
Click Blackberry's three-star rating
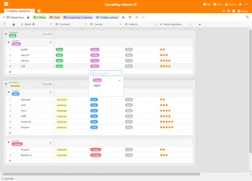tap(164, 155)
